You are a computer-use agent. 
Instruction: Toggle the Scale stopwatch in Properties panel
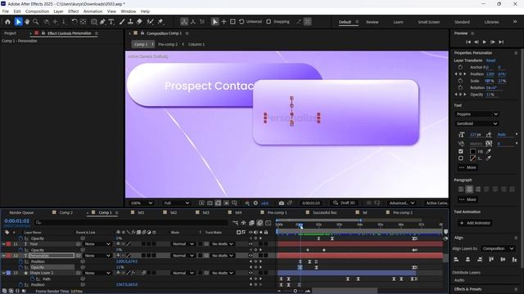coord(460,81)
